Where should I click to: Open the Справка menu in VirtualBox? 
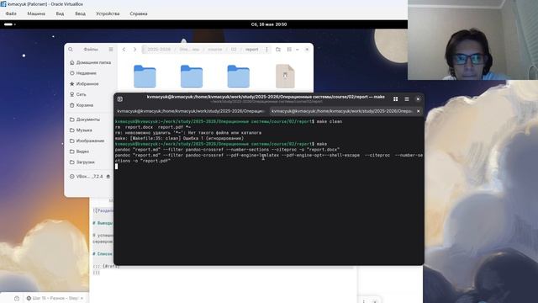tap(139, 13)
